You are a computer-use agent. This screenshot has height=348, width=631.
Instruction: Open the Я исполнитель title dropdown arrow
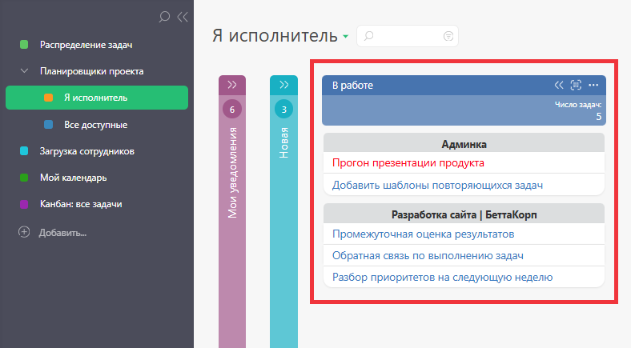[346, 37]
